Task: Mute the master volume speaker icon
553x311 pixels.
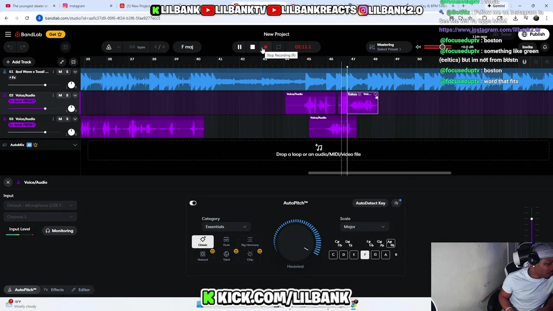Action: tap(418, 47)
